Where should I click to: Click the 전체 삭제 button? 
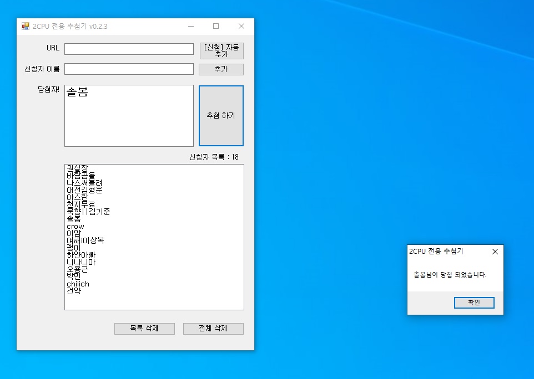pos(213,329)
